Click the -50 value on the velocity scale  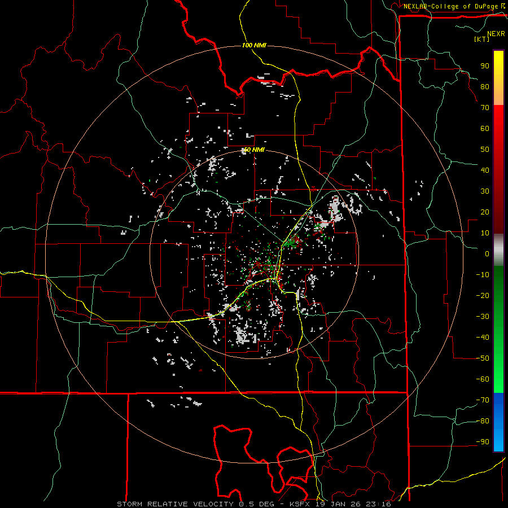(483, 358)
